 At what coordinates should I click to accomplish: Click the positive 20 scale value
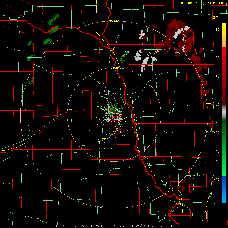click(218, 95)
